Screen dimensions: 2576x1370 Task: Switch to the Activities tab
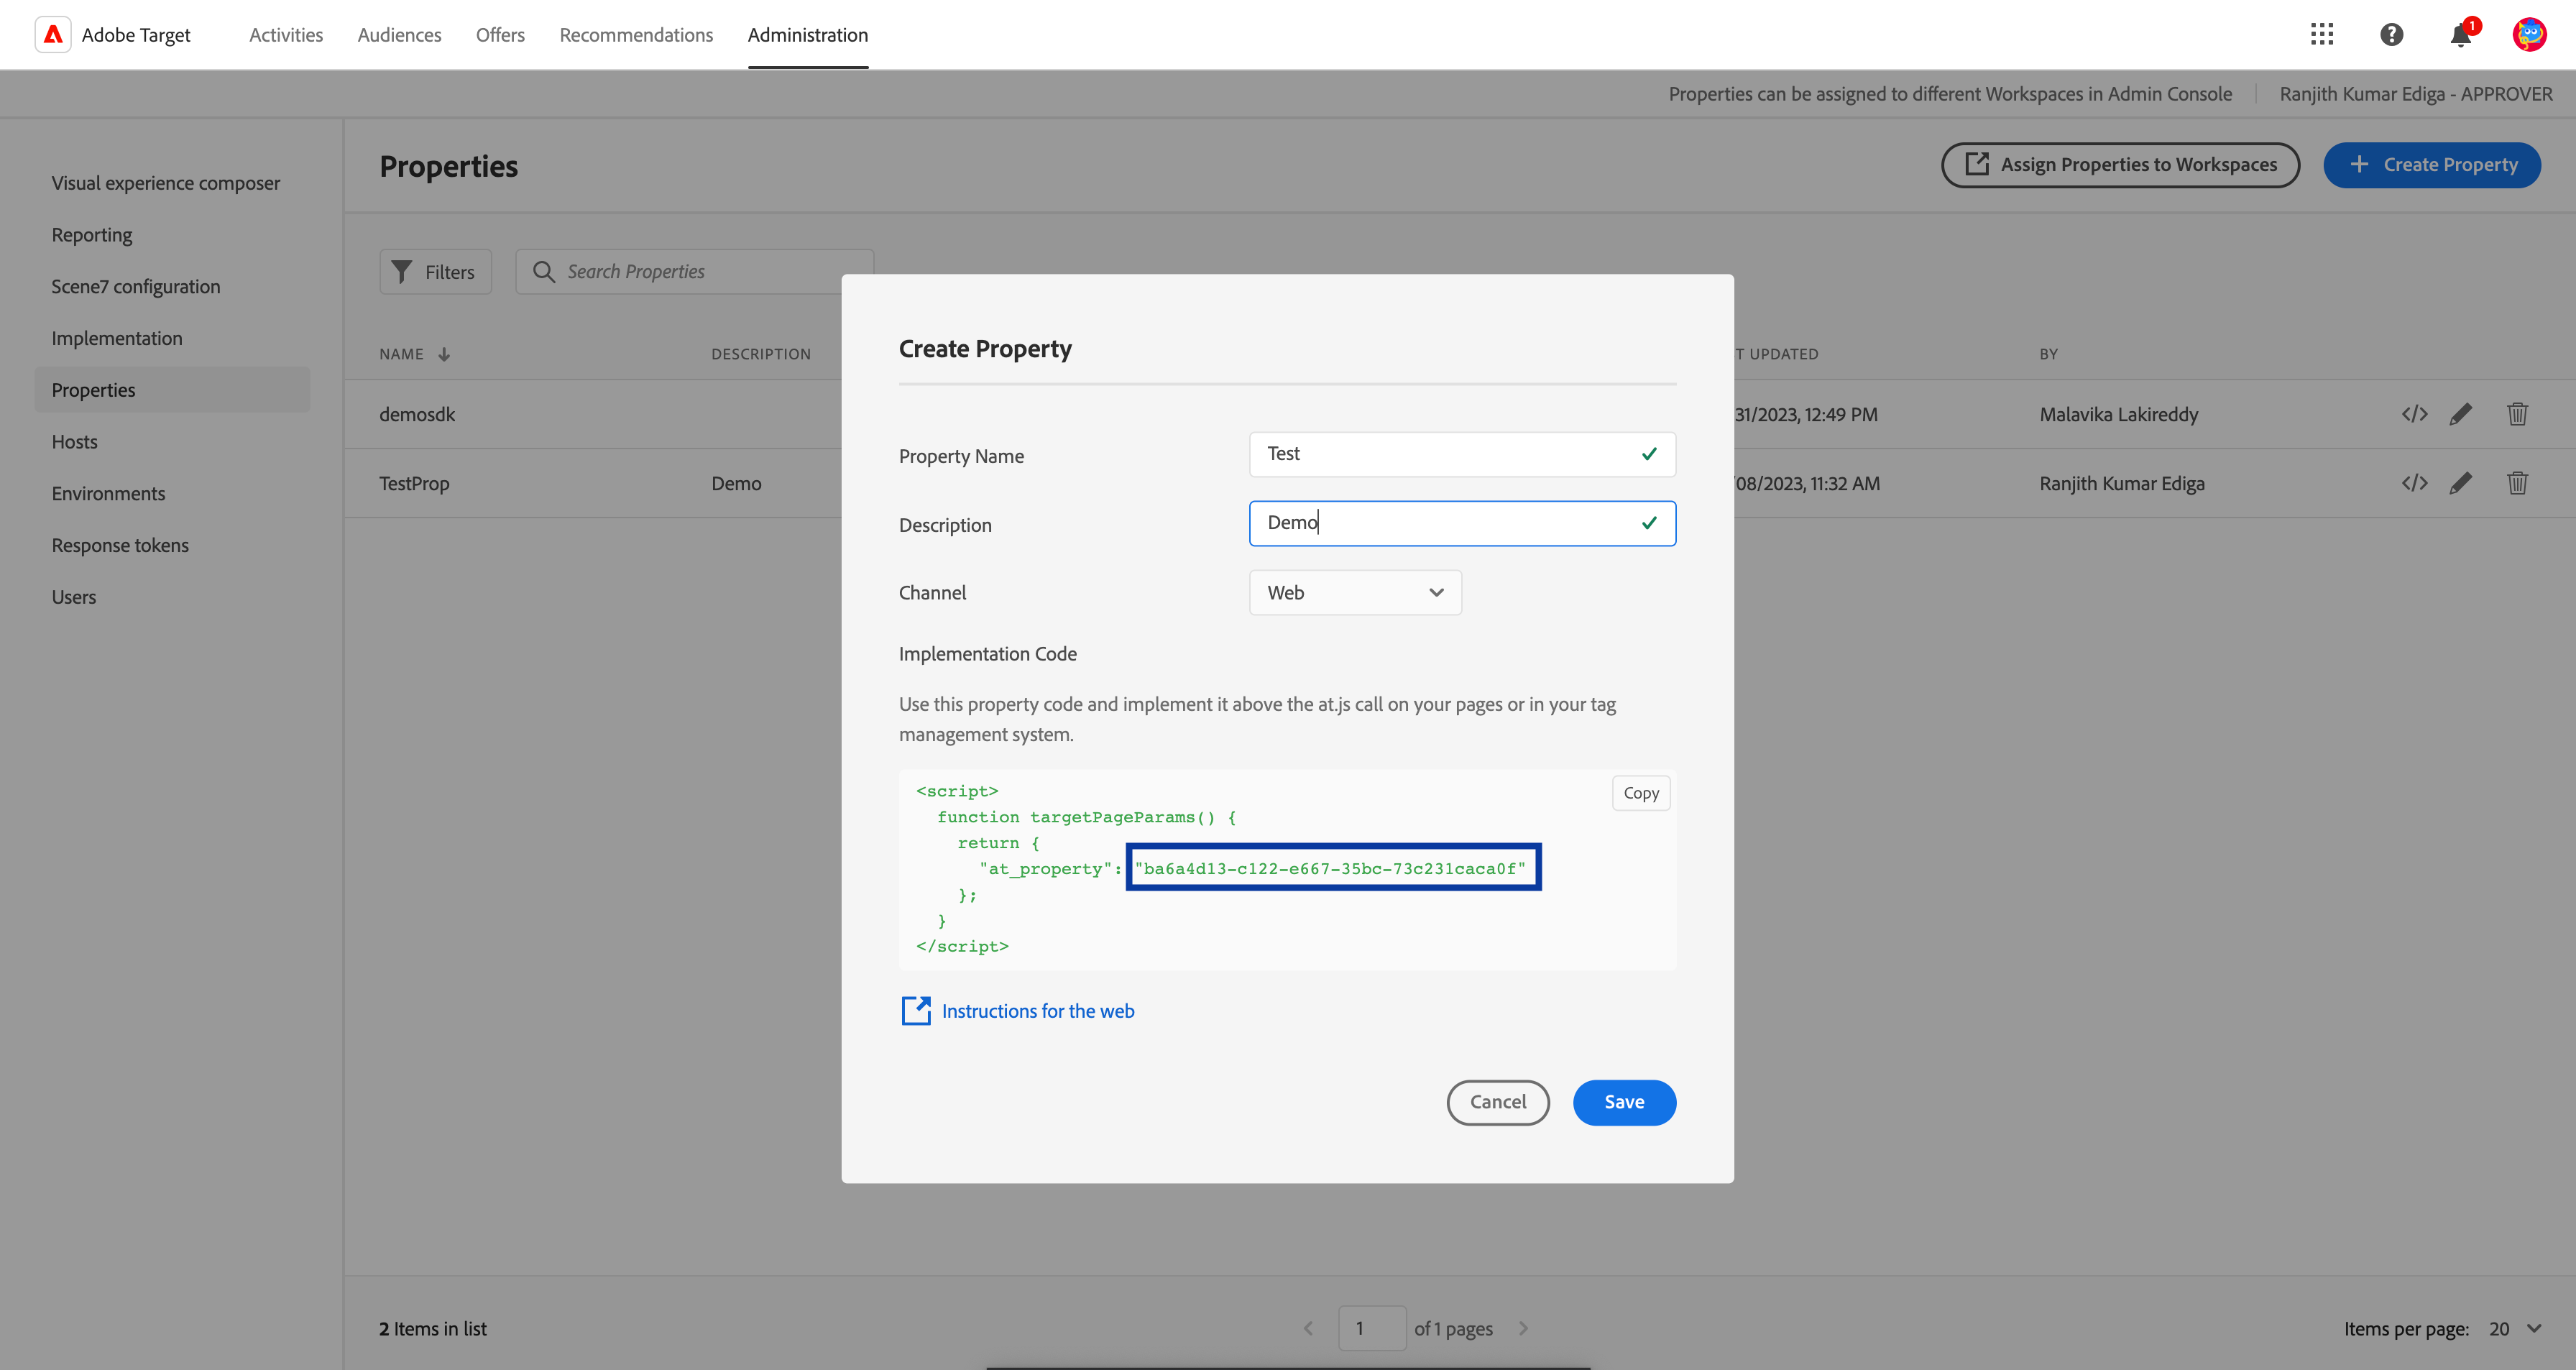(x=286, y=35)
